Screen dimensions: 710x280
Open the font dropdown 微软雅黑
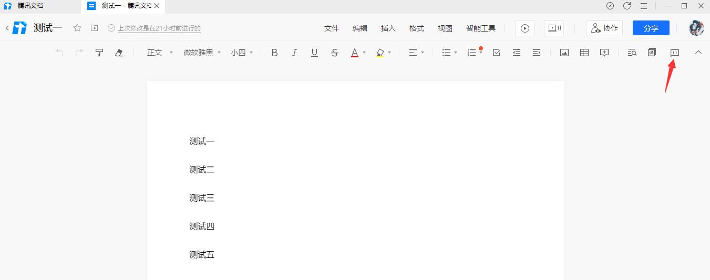(202, 53)
